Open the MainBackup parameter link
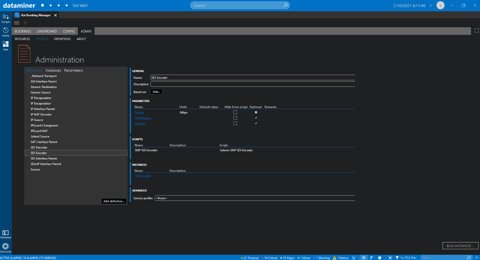Viewport: 480px width, 260px height. tap(143, 118)
